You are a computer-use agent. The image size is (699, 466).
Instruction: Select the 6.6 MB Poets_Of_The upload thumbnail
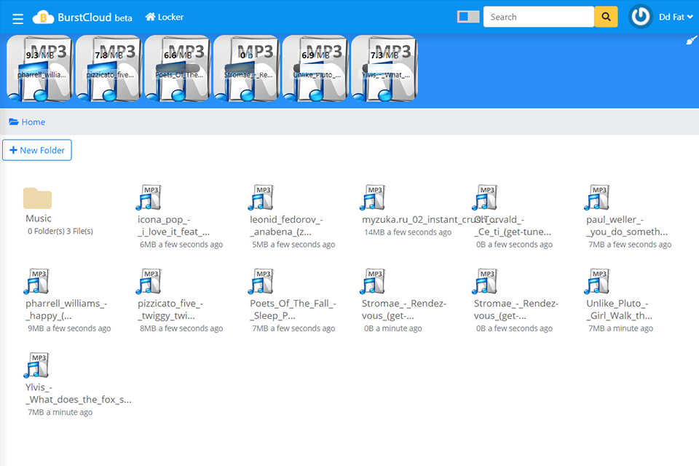pyautogui.click(x=178, y=68)
